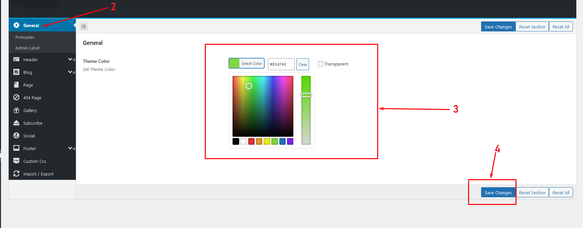The image size is (583, 228).
Task: Click the 404 Page ban icon
Action: pyautogui.click(x=16, y=98)
